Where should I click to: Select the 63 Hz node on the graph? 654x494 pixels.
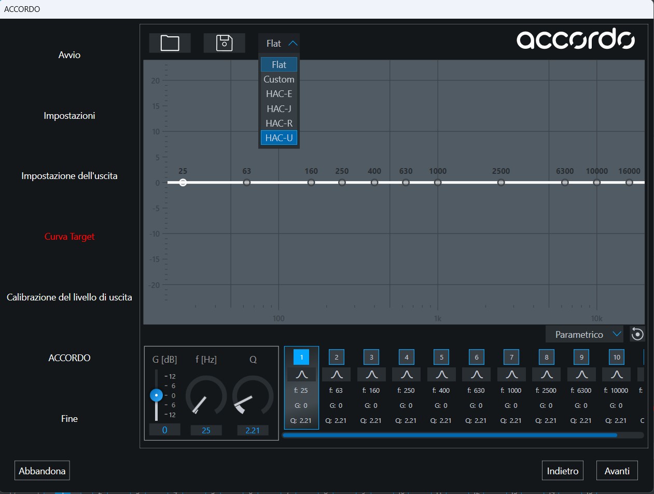[x=247, y=182]
